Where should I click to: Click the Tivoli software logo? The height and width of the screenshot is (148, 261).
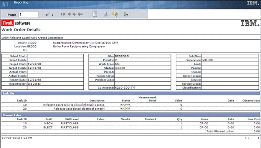(16, 23)
